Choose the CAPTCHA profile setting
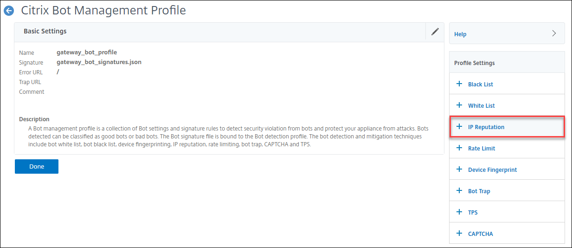This screenshot has height=248, width=572. [x=481, y=234]
